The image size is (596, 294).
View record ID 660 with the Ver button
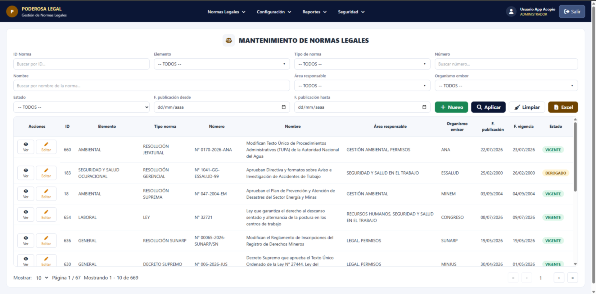(26, 147)
